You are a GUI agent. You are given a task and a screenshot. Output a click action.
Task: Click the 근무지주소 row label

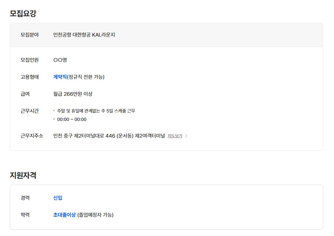click(x=32, y=136)
